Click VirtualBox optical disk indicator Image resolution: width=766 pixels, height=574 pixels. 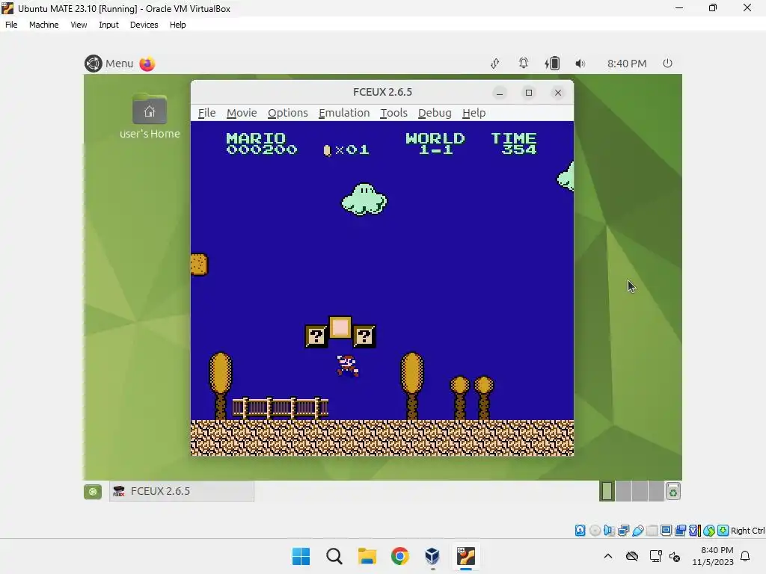[595, 530]
